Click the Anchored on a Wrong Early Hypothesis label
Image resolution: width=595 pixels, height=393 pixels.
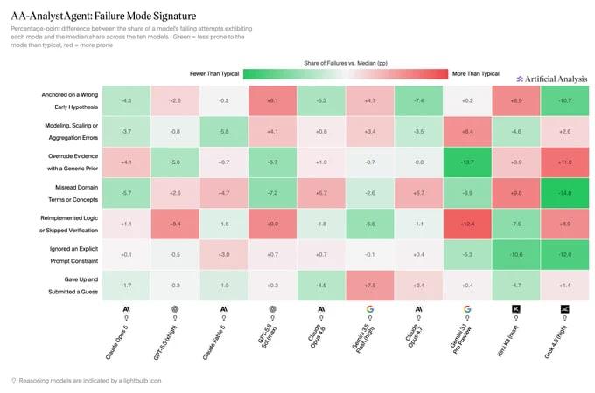point(70,100)
